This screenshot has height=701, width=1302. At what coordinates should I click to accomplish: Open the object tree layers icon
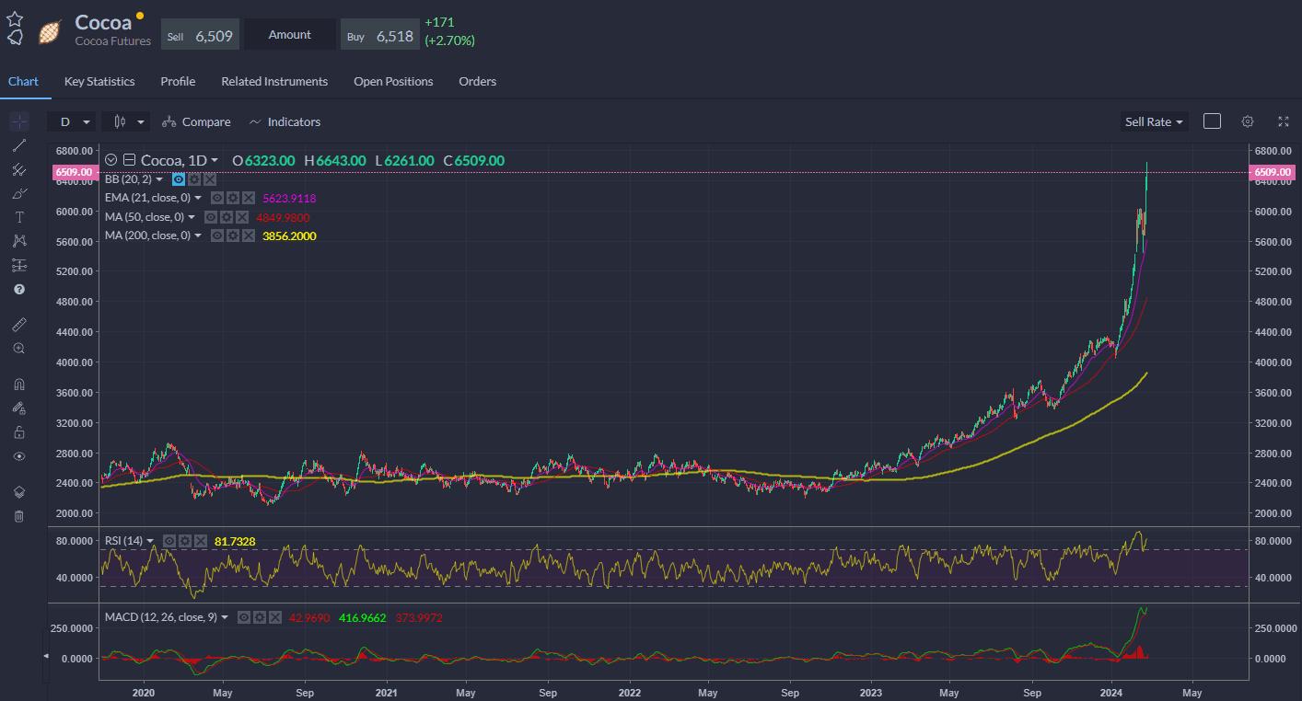tap(19, 492)
